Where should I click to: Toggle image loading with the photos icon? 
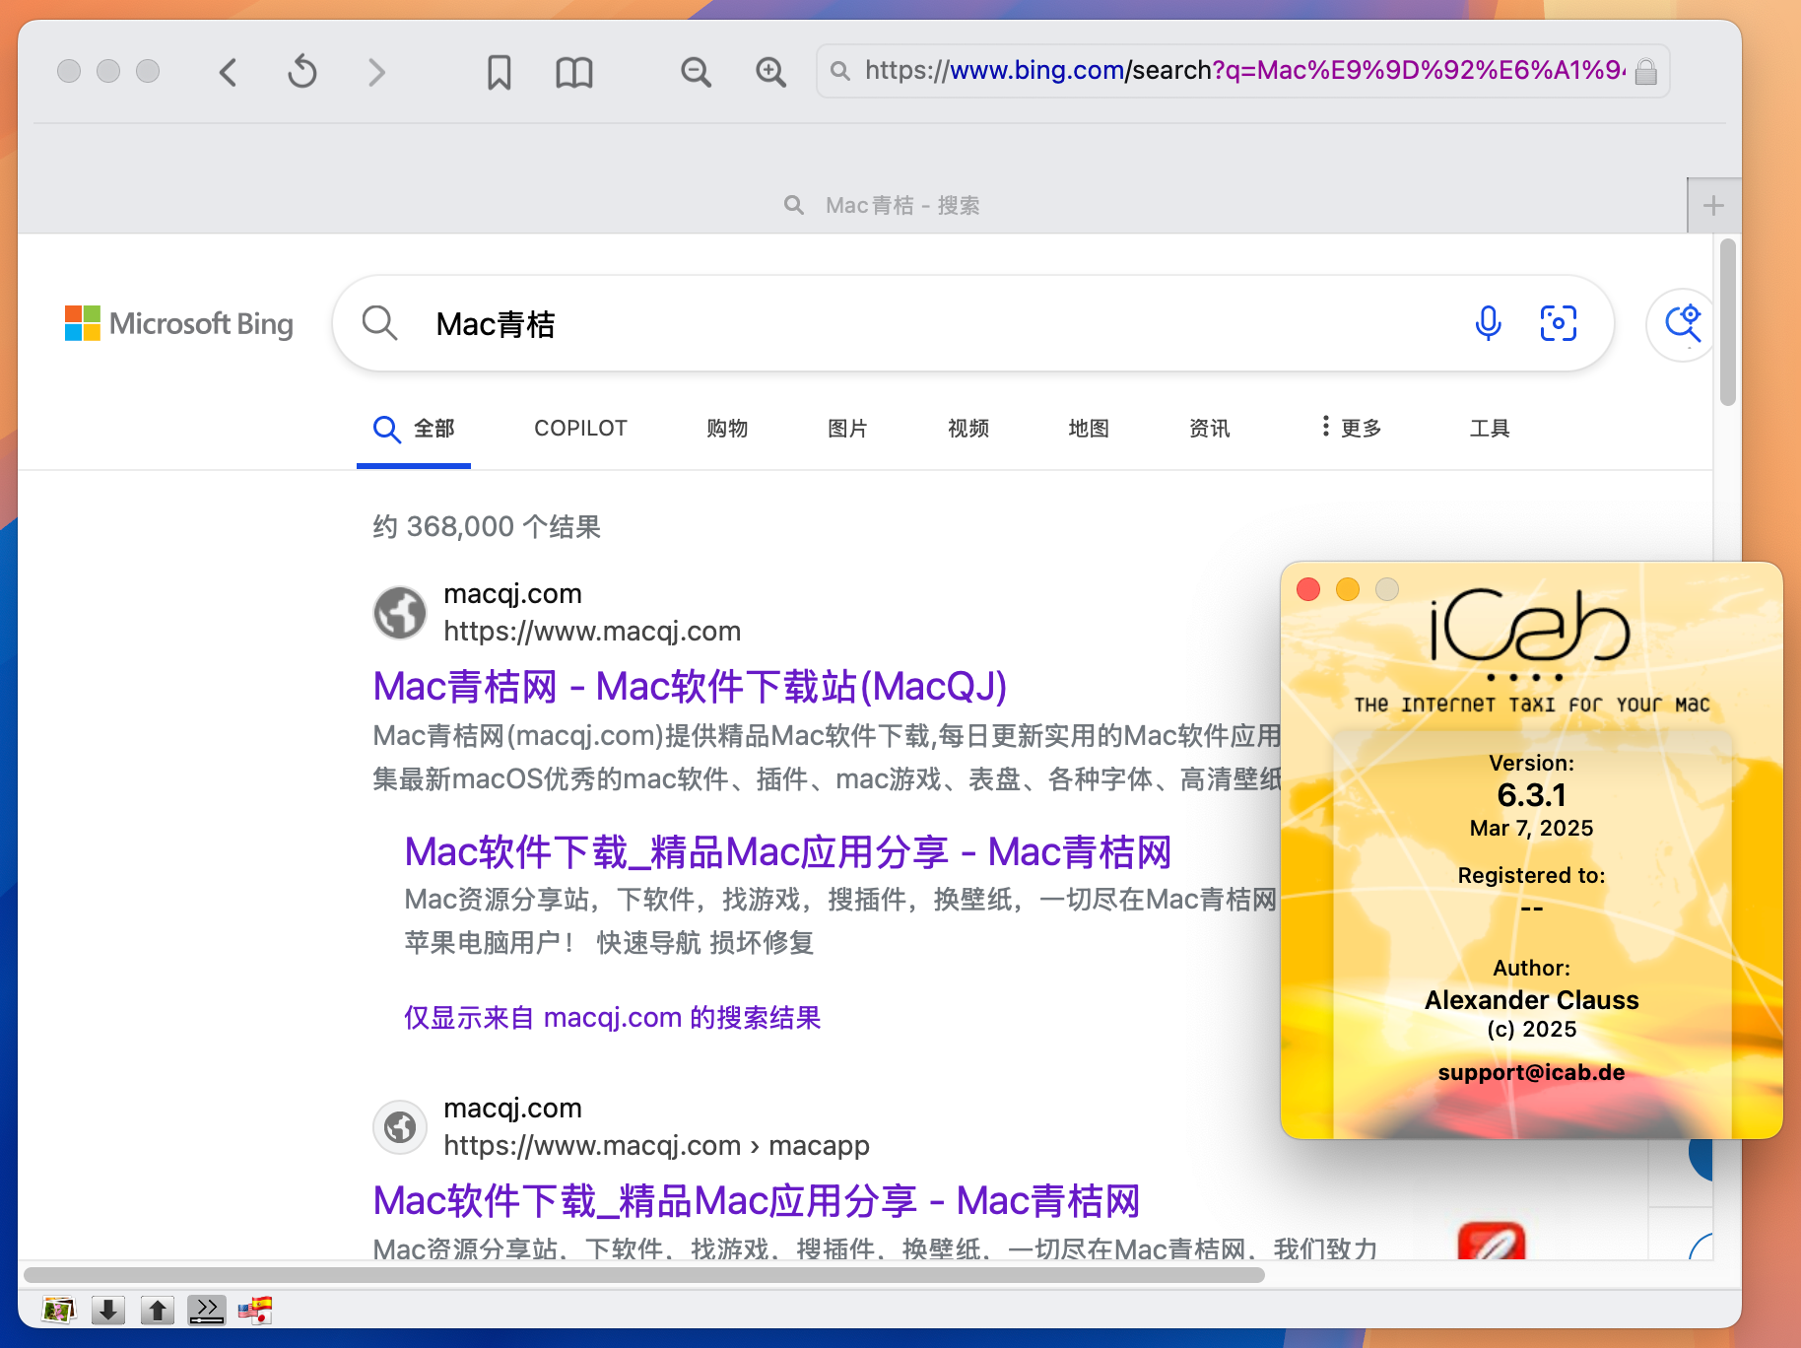(x=58, y=1310)
